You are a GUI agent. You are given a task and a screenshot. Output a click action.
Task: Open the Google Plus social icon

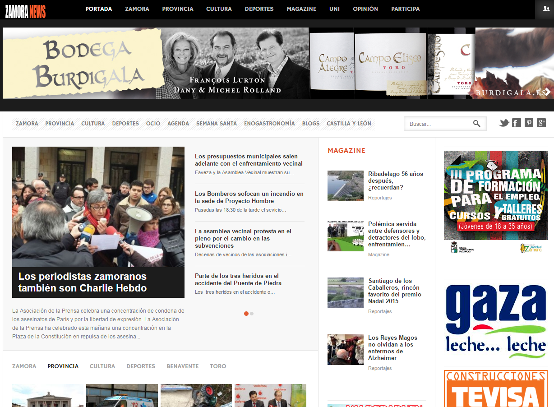click(541, 123)
